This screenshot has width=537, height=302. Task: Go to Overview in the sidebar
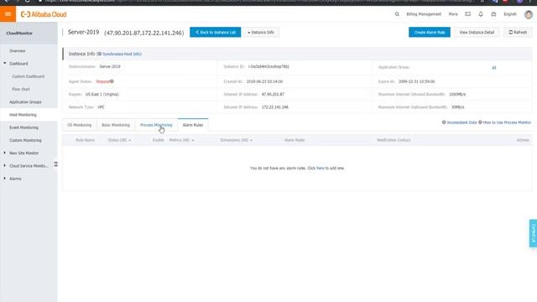click(x=18, y=50)
